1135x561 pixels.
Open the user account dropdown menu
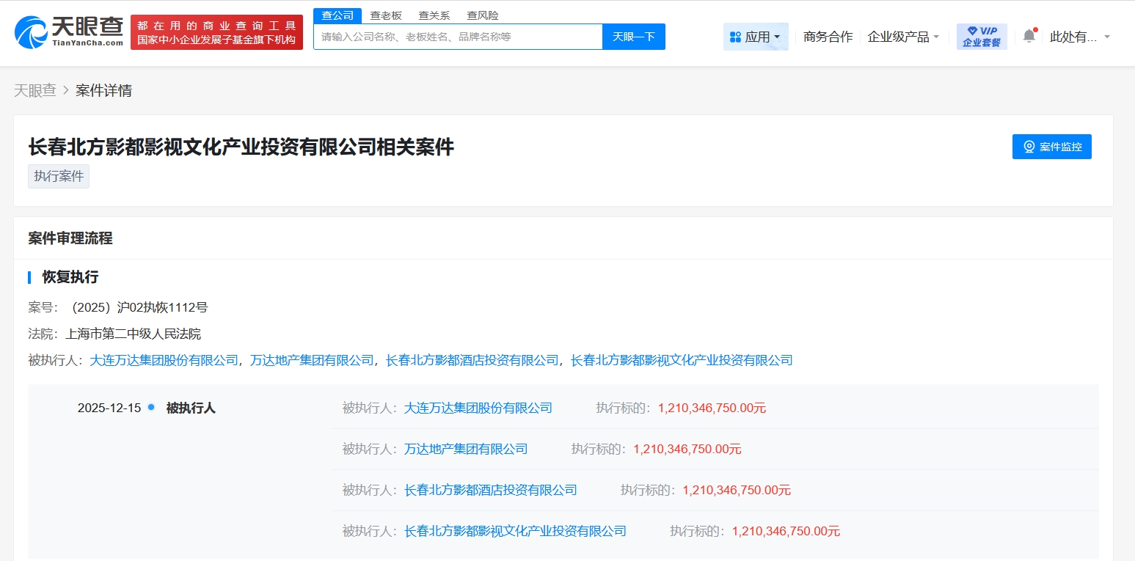1080,37
